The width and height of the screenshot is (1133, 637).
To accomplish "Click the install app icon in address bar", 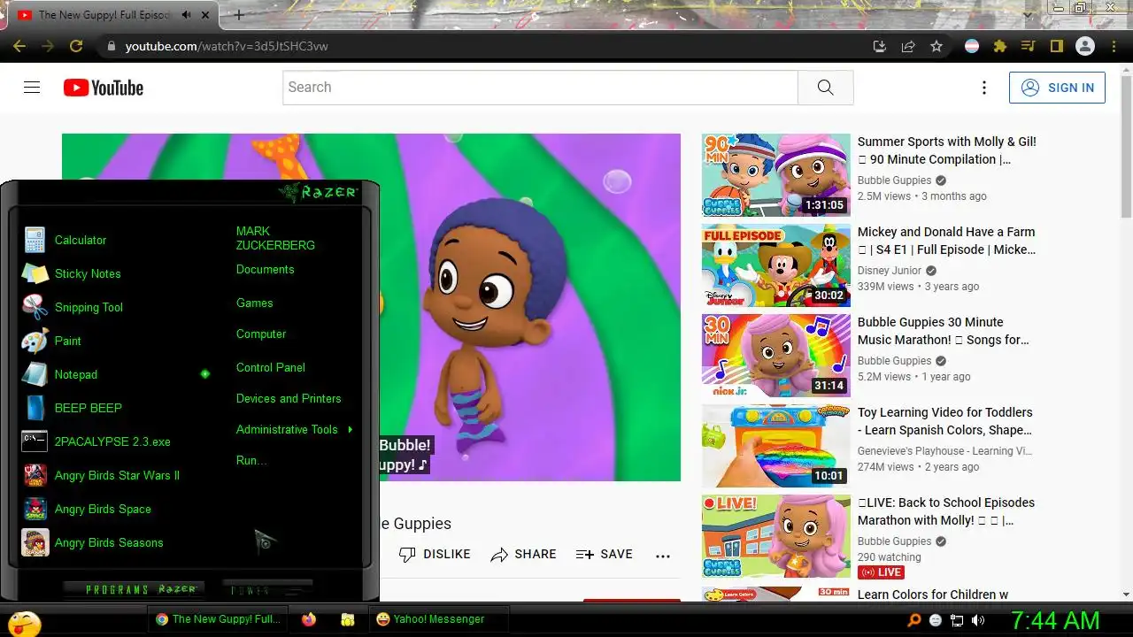I will click(x=879, y=46).
